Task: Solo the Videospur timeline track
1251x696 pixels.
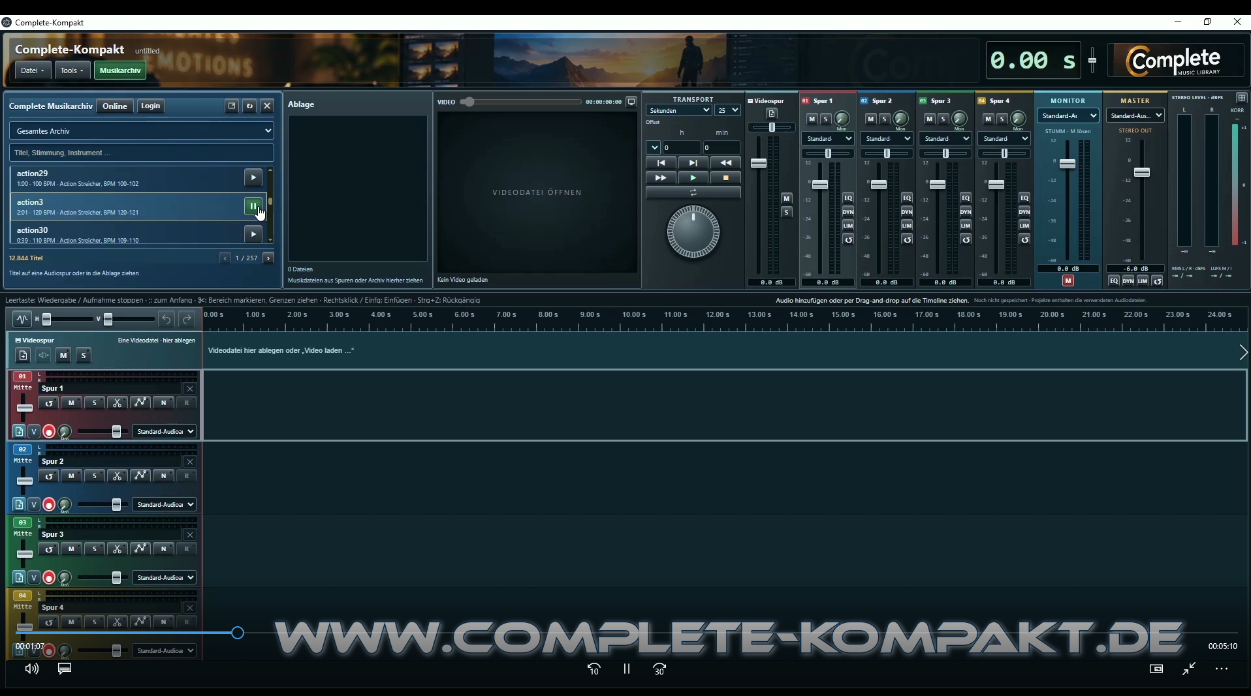Action: (84, 356)
